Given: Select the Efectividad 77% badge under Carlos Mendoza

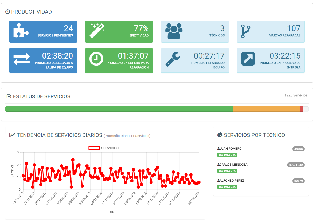Looking at the screenshot, I should (227, 171).
